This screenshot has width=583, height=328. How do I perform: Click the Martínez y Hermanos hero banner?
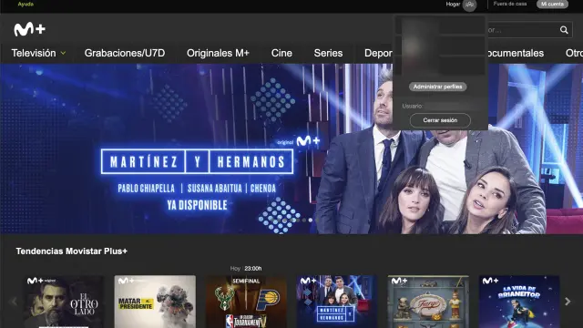tap(291, 149)
